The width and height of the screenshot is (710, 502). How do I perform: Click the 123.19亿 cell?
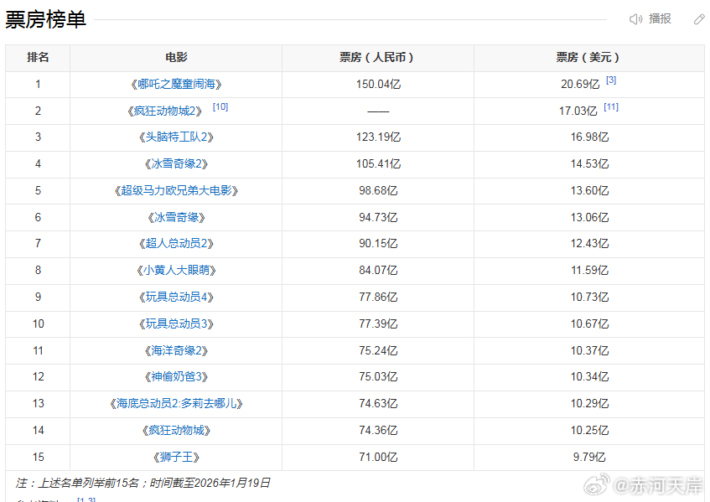[378, 137]
